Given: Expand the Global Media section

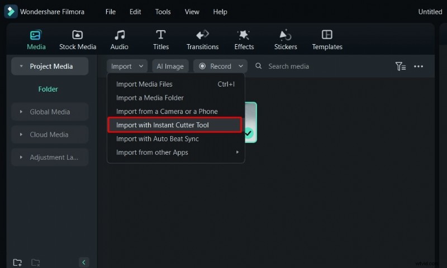Looking at the screenshot, I should [50, 112].
